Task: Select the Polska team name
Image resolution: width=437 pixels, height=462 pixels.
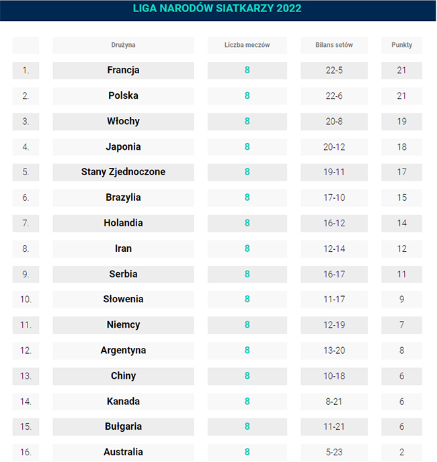Action: (x=123, y=96)
